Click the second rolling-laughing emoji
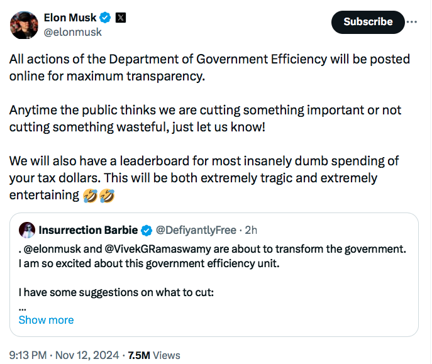This screenshot has height=364, width=432. tap(107, 196)
